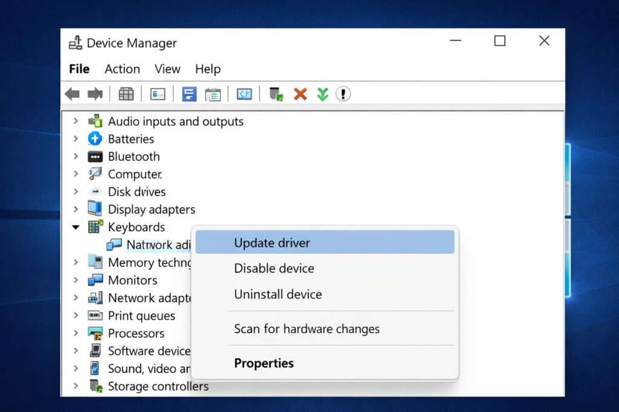Select the Print queues tree item
The height and width of the screenshot is (412, 619).
pos(141,315)
